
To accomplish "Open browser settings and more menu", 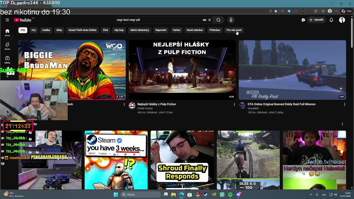I will (336, 11).
